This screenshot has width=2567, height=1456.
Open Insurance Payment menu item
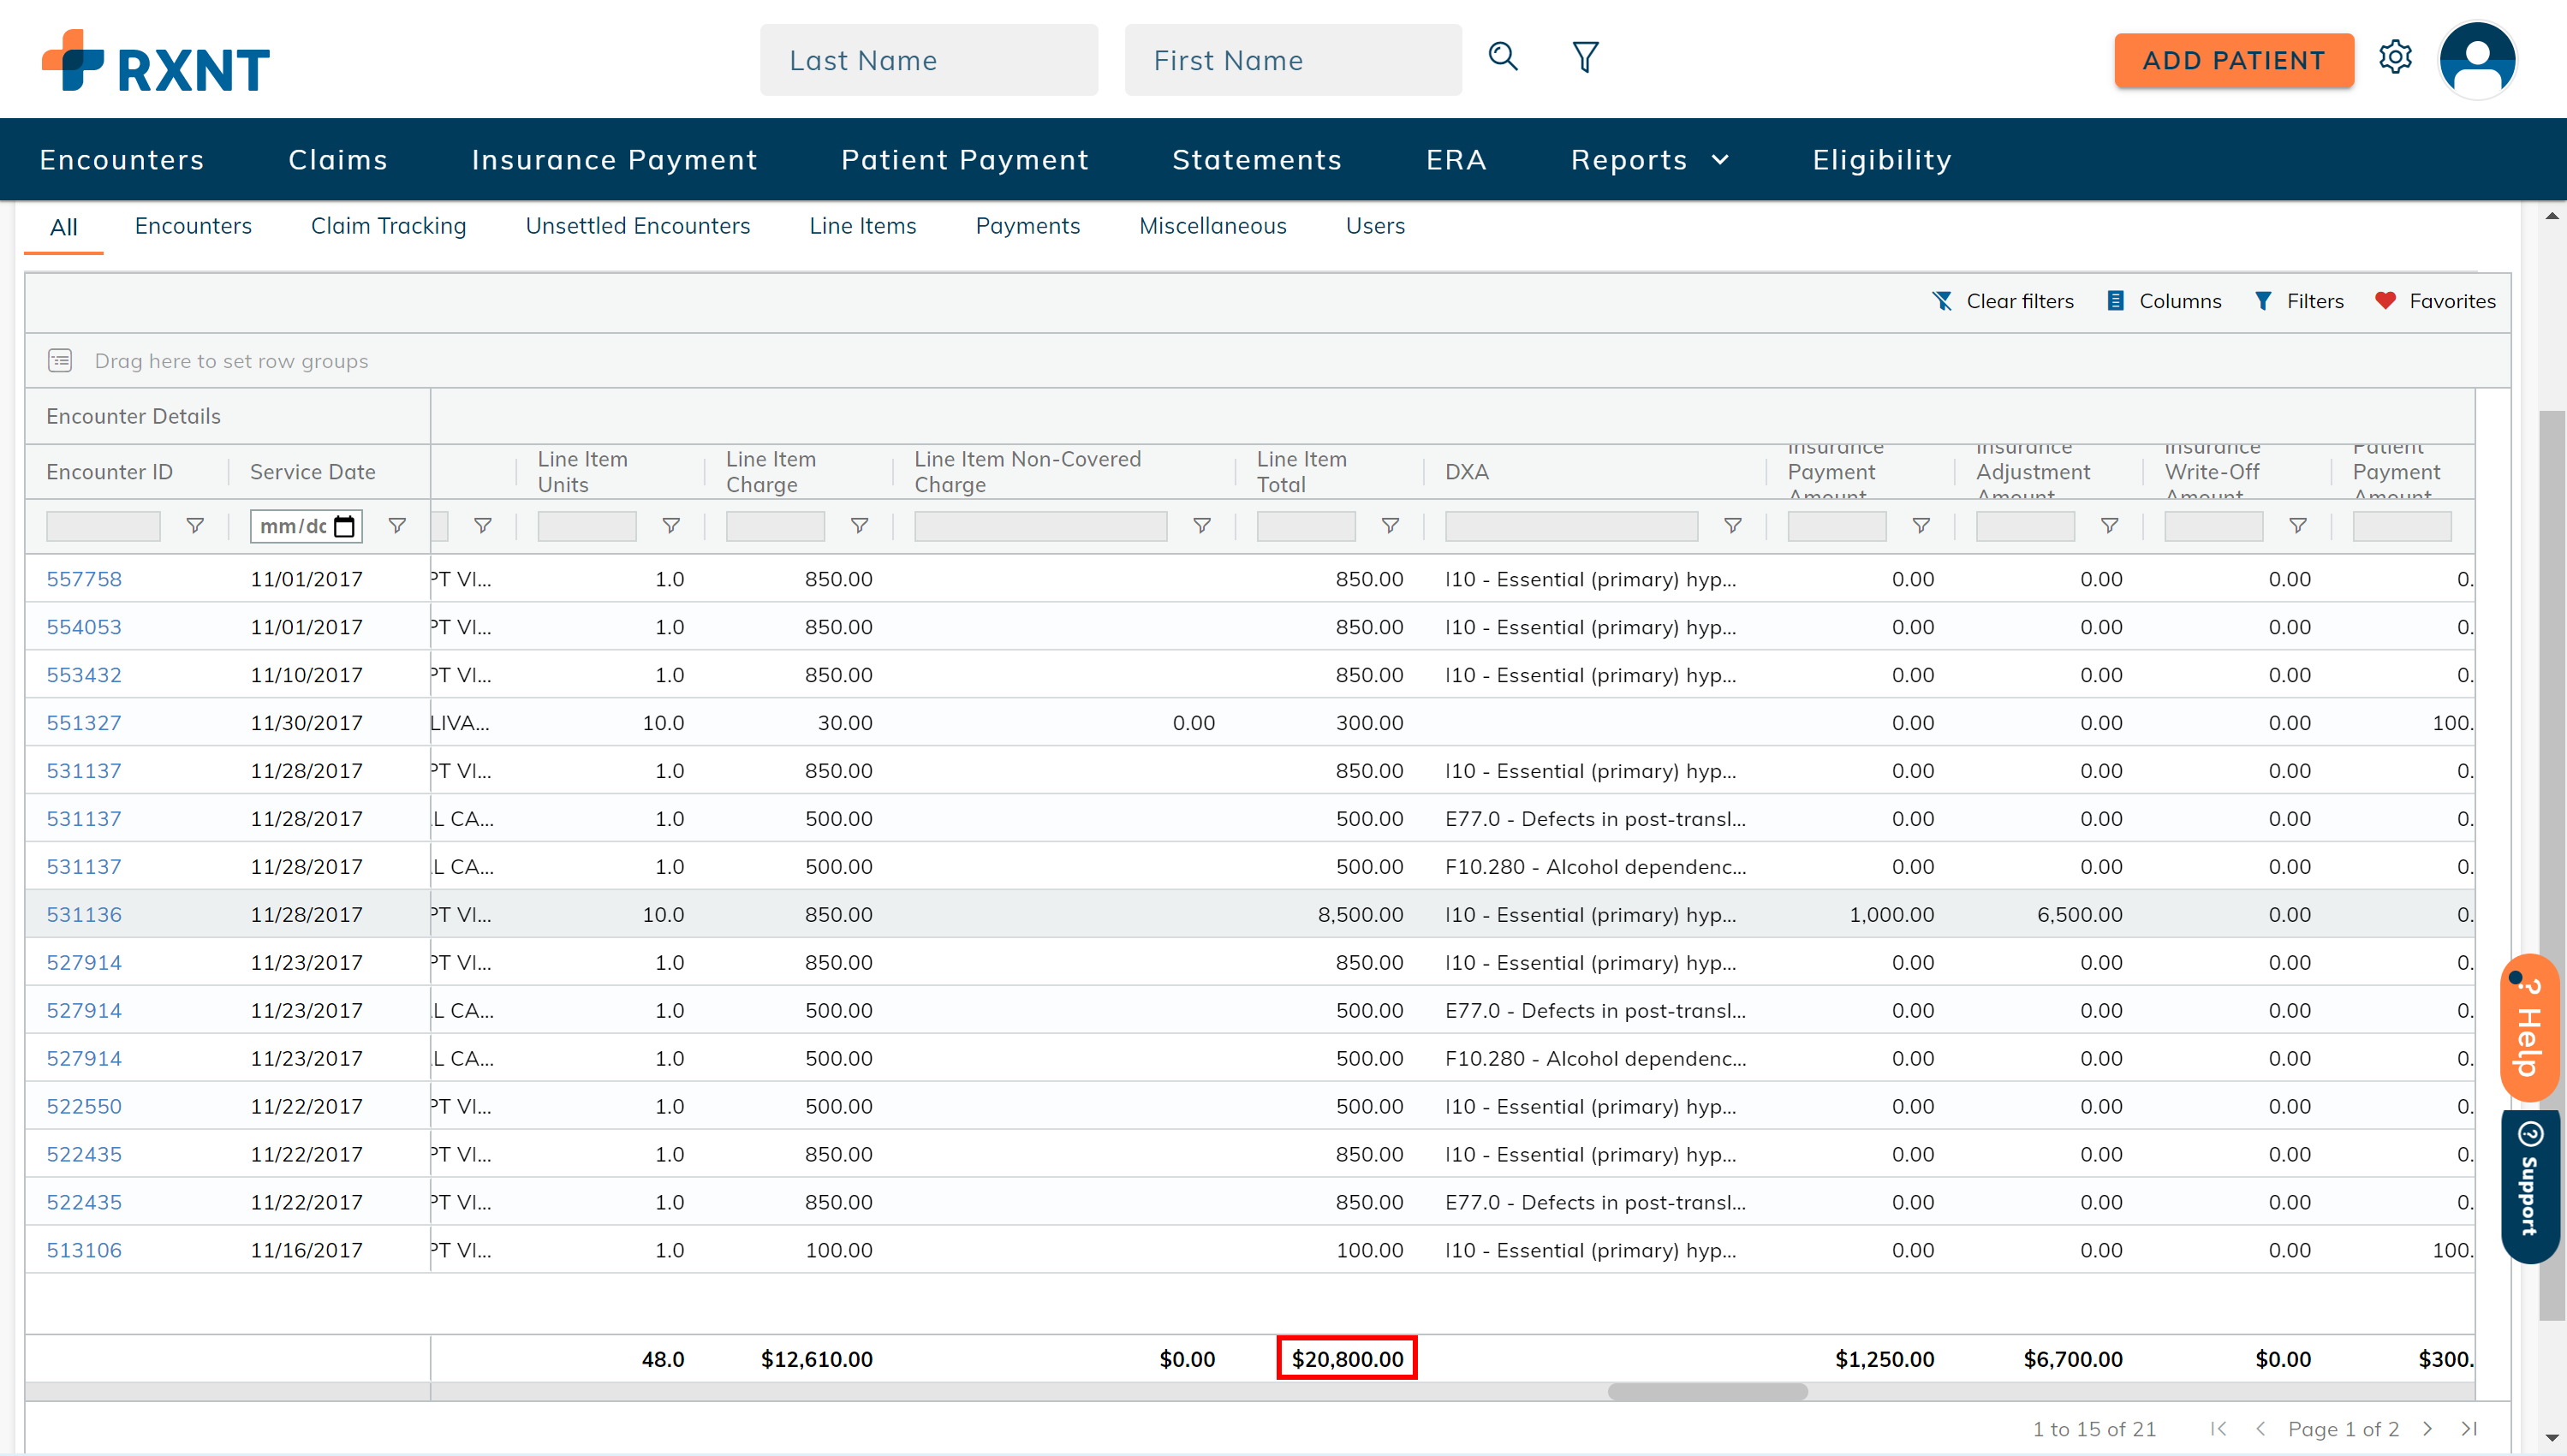tap(614, 160)
